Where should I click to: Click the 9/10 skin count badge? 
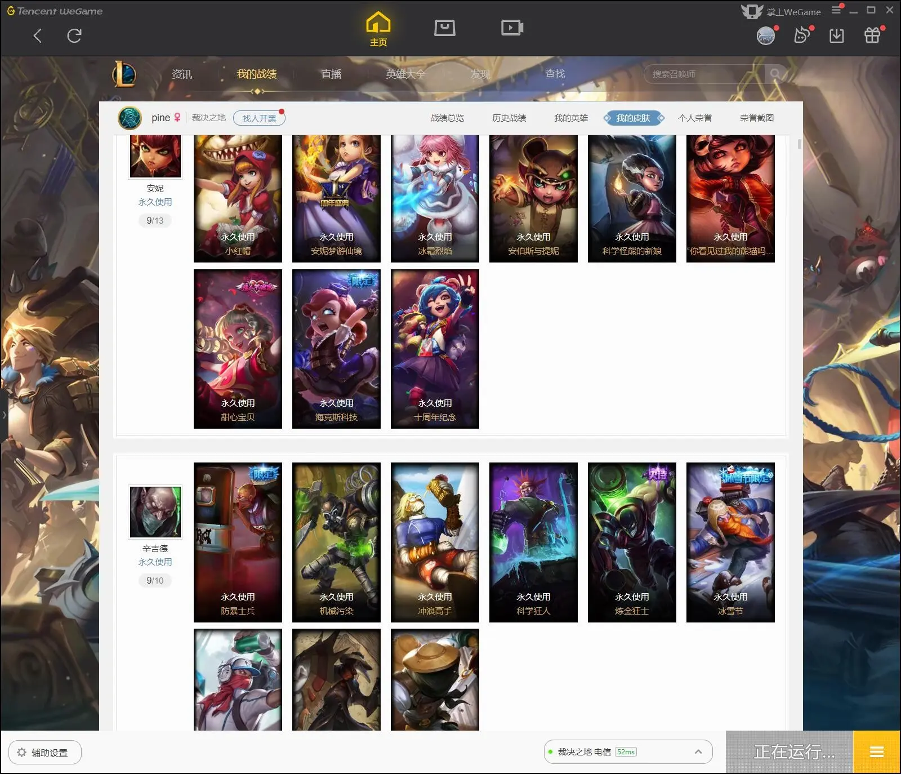point(155,580)
